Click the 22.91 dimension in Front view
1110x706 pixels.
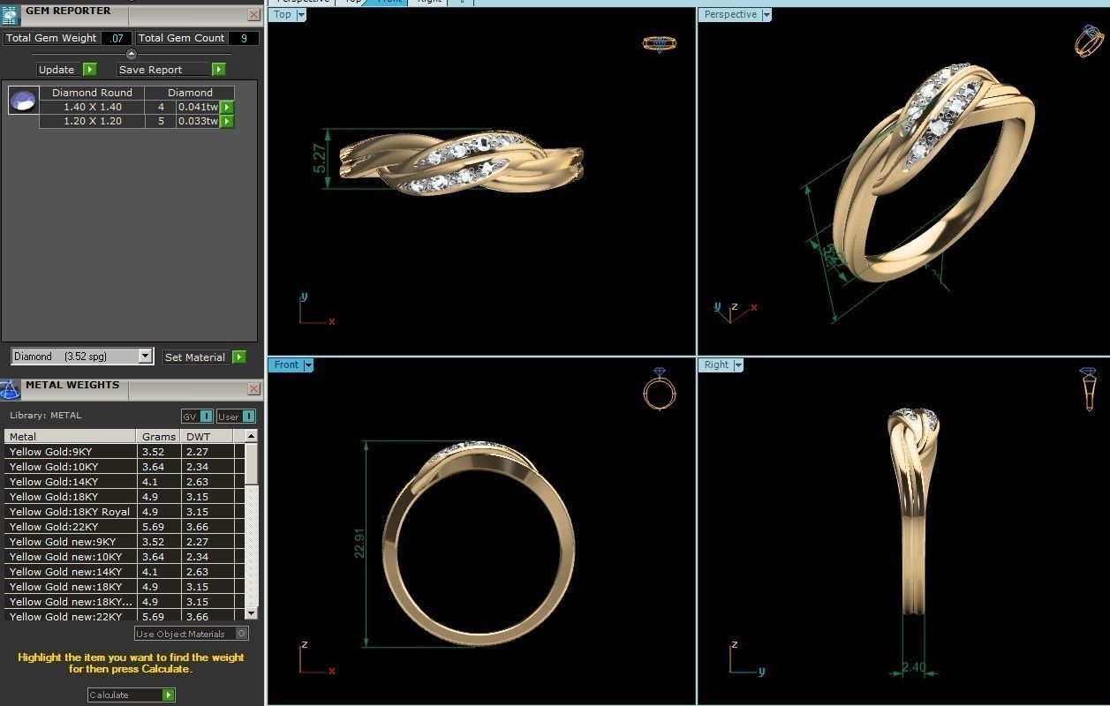(x=359, y=544)
